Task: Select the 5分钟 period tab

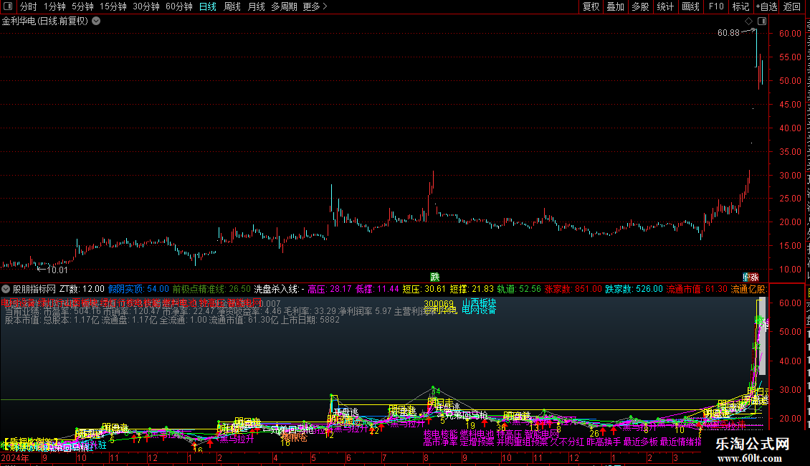Action: (x=82, y=6)
